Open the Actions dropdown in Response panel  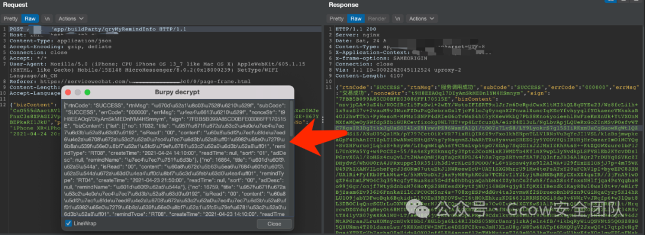pos(421,19)
